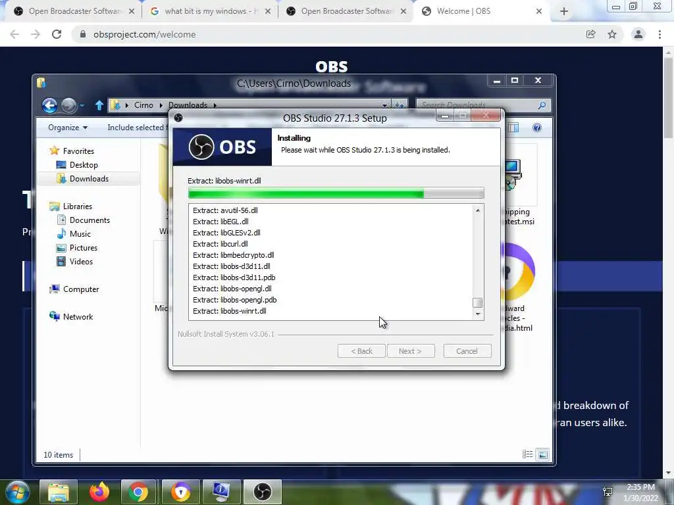Select the 'Extract: libcurl.dll' log line
The height and width of the screenshot is (505, 674).
[x=220, y=244]
